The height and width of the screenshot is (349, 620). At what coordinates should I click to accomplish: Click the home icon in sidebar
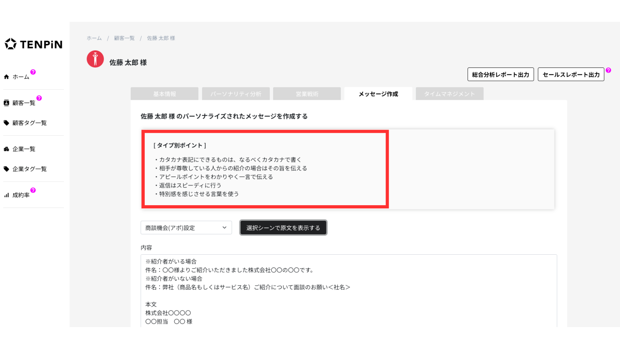coord(6,77)
